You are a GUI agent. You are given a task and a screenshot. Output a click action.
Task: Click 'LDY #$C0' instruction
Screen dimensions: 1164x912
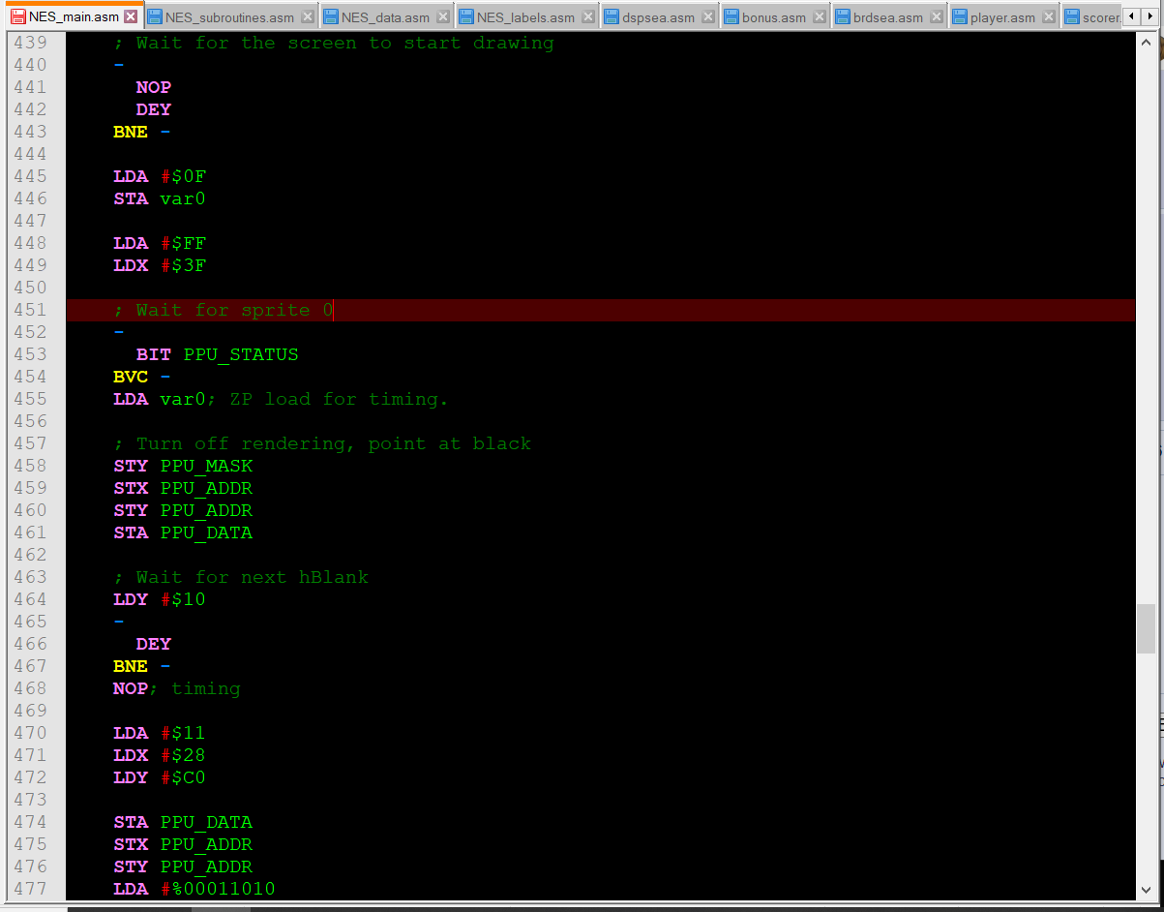pyautogui.click(x=160, y=777)
